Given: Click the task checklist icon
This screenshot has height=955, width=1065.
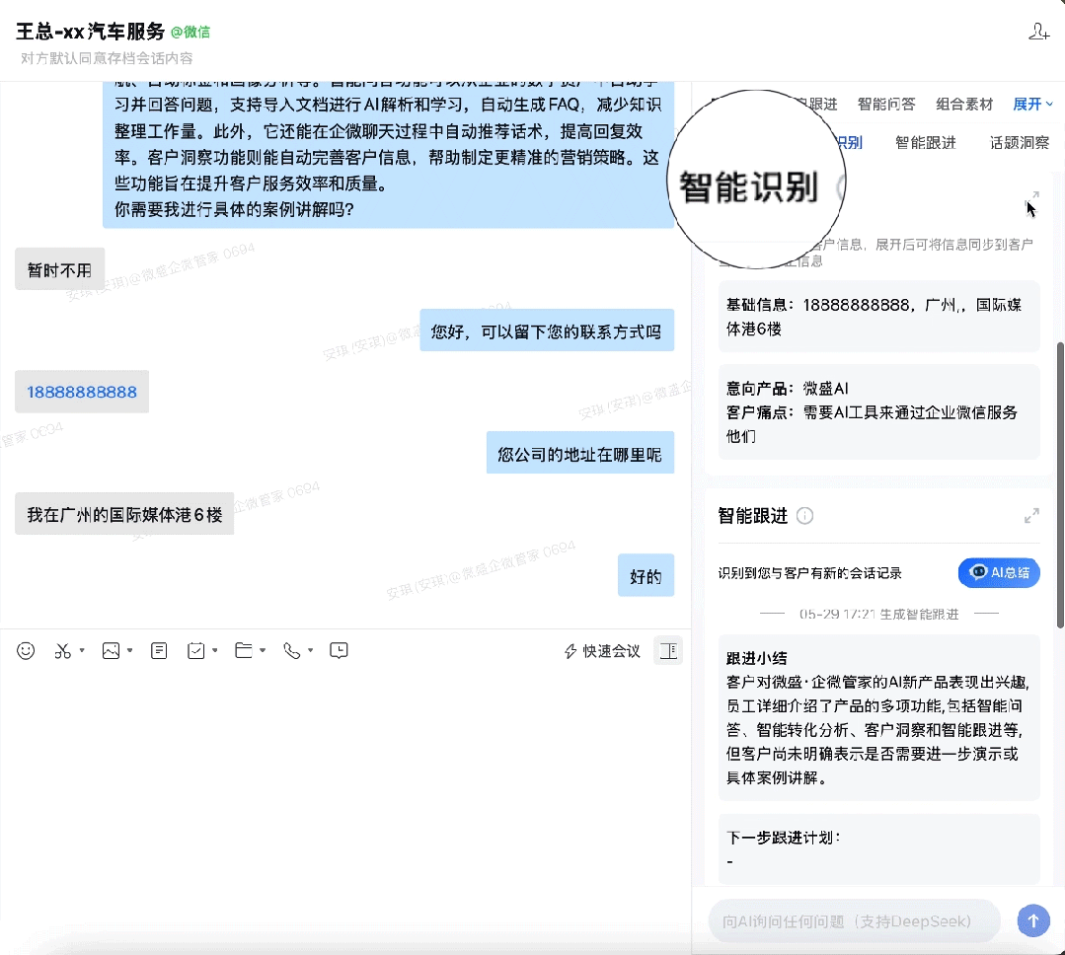Looking at the screenshot, I should pyautogui.click(x=196, y=650).
